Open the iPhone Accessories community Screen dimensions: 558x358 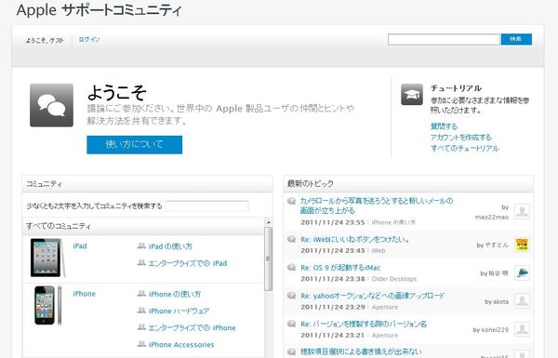pos(181,344)
